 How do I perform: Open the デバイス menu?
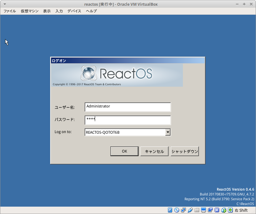click(74, 11)
